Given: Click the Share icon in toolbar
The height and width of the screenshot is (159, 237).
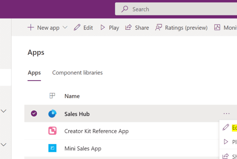Looking at the screenshot, I should (x=128, y=27).
